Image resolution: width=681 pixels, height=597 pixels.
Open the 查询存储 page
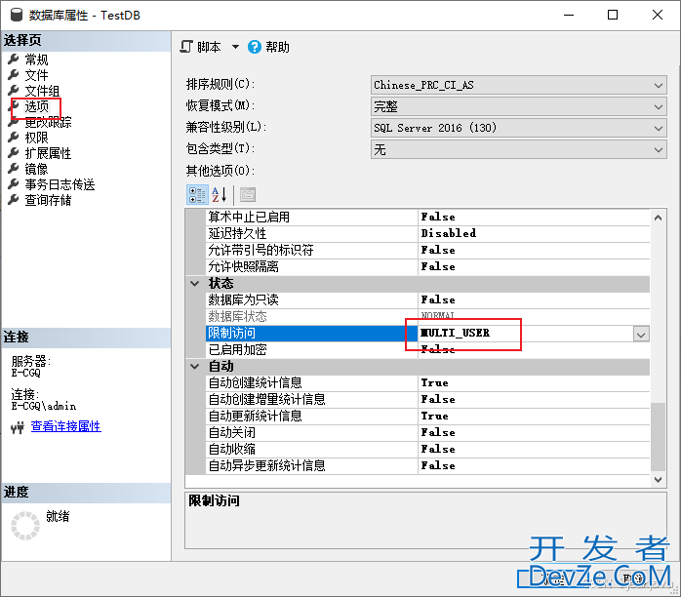48,200
